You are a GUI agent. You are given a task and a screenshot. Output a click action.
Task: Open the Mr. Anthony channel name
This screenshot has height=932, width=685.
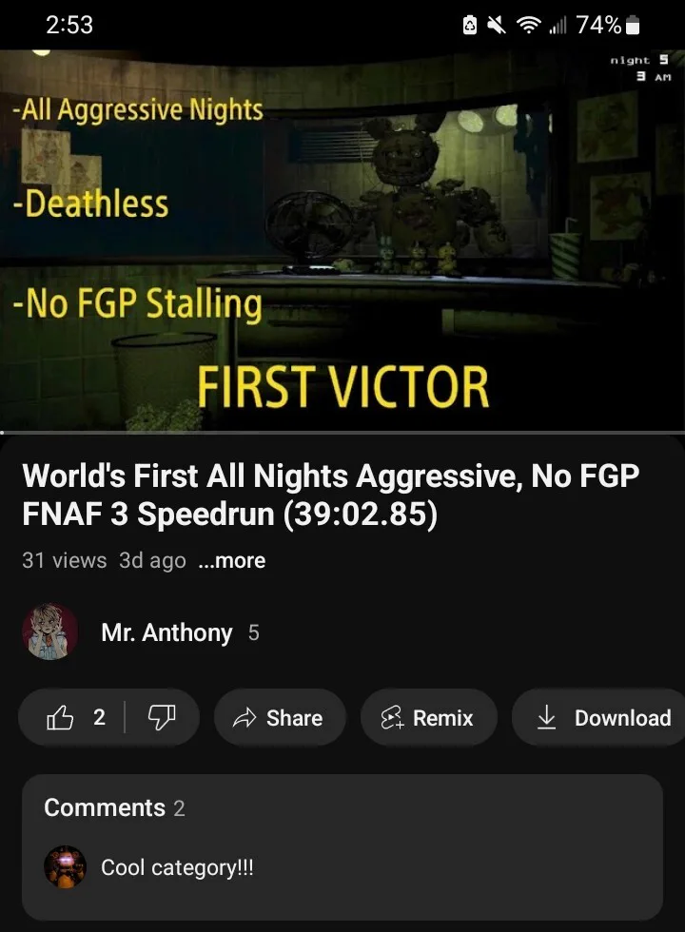(166, 632)
